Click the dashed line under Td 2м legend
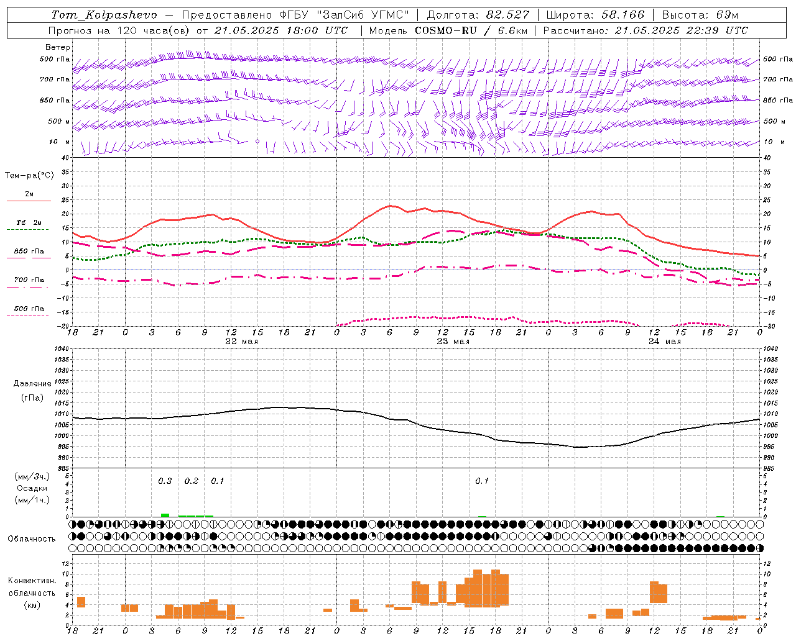The height and width of the screenshot is (636, 796). [28, 230]
